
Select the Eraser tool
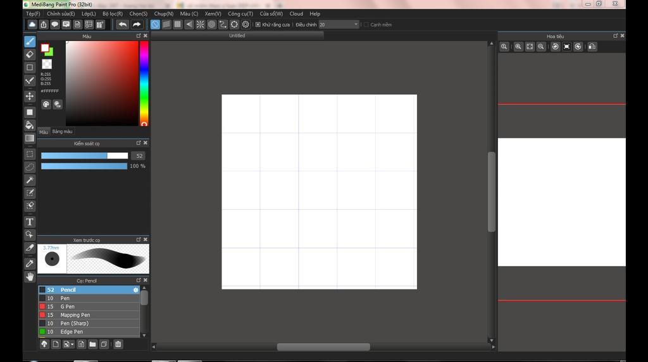point(30,54)
